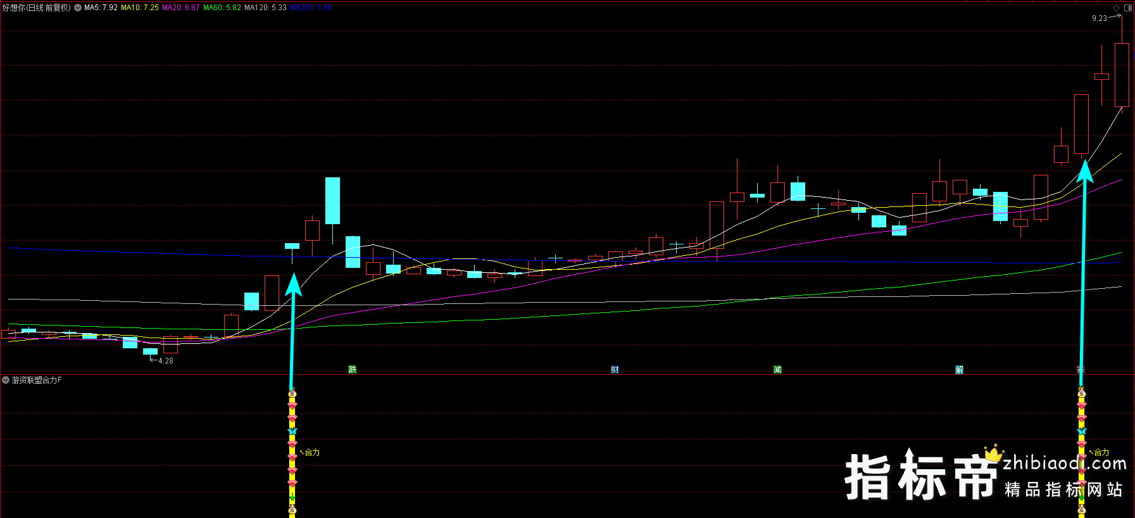Open the dropdown beside 好想你(日线 前复权)
This screenshot has width=1135, height=518.
(78, 8)
